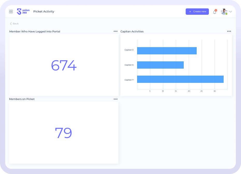Click the Picket Activity page title
This screenshot has height=174, width=241.
pyautogui.click(x=44, y=12)
